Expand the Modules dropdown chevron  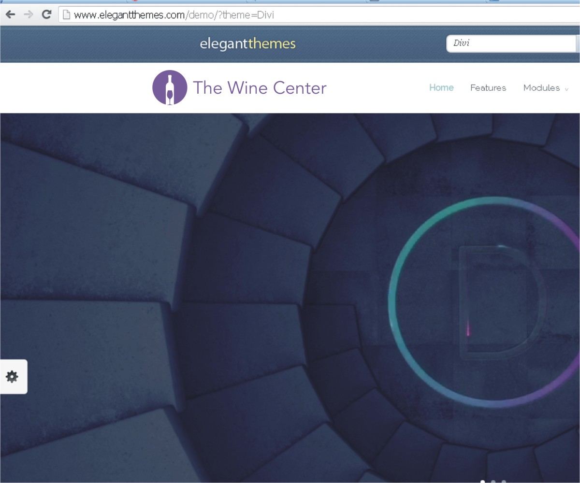tap(566, 89)
